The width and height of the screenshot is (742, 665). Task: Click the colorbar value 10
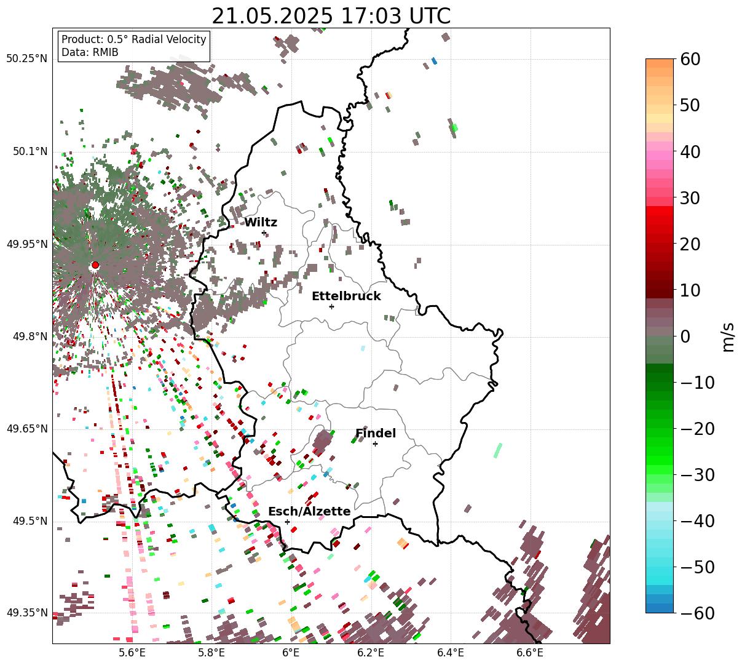pos(690,290)
